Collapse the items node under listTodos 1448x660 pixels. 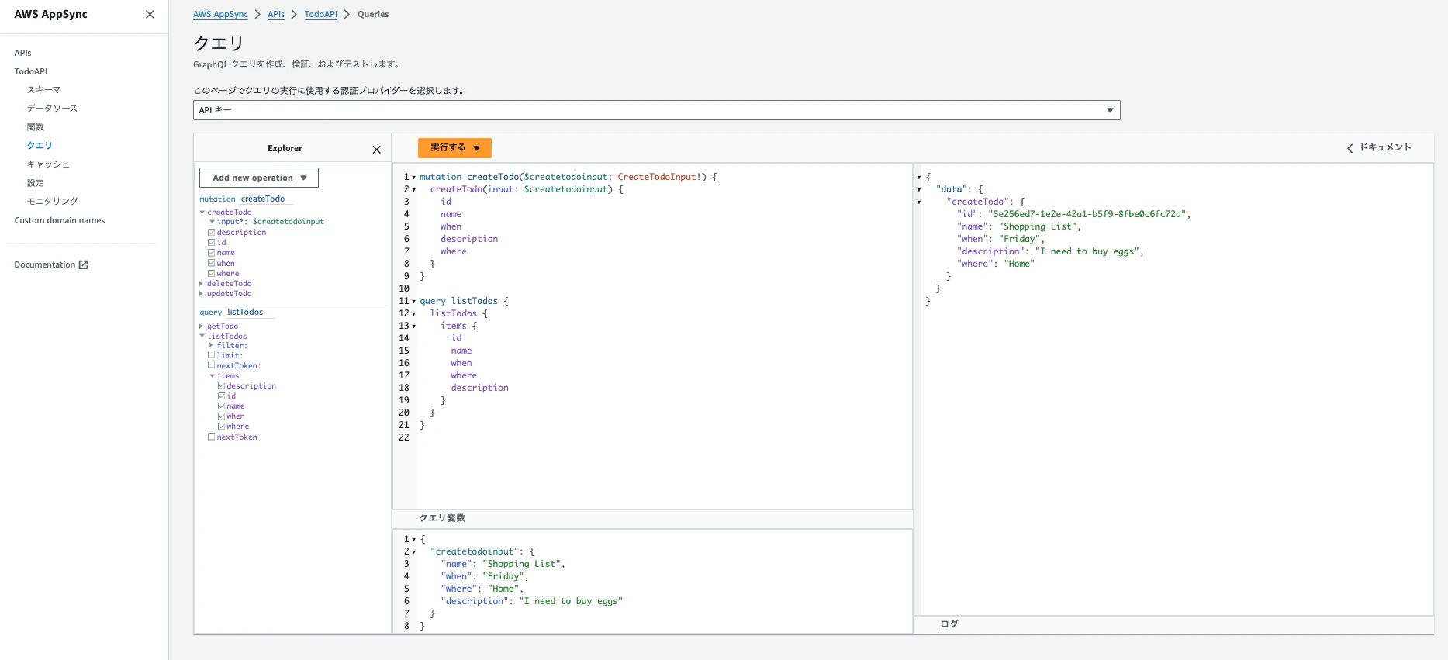[x=212, y=376]
